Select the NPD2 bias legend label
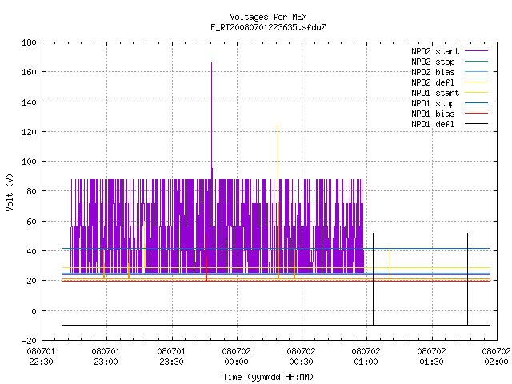 [433, 72]
